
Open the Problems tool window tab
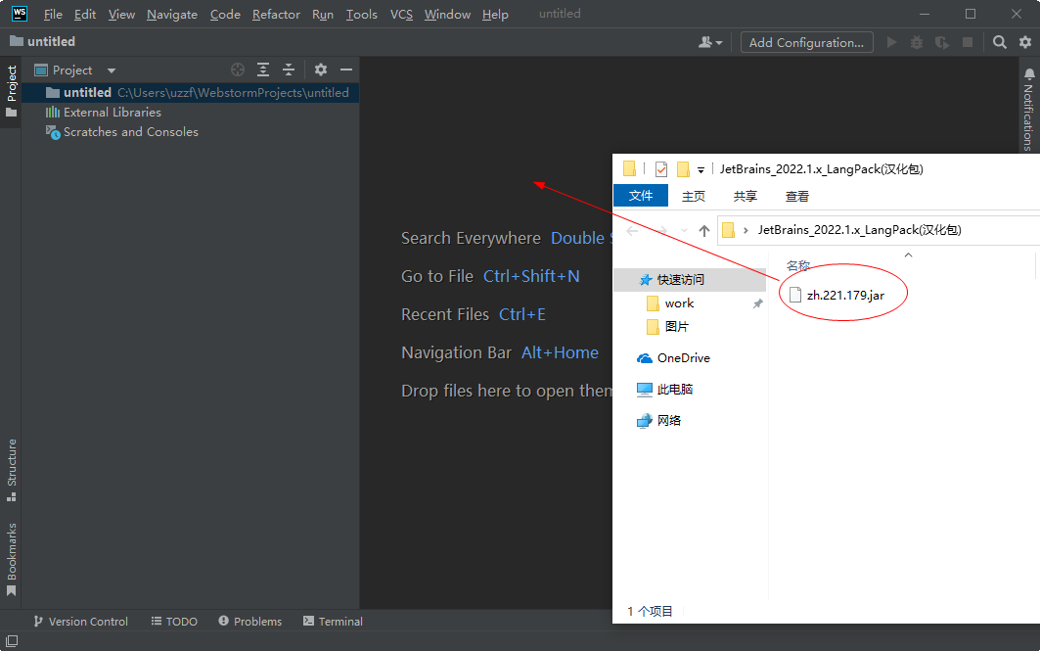(x=250, y=621)
